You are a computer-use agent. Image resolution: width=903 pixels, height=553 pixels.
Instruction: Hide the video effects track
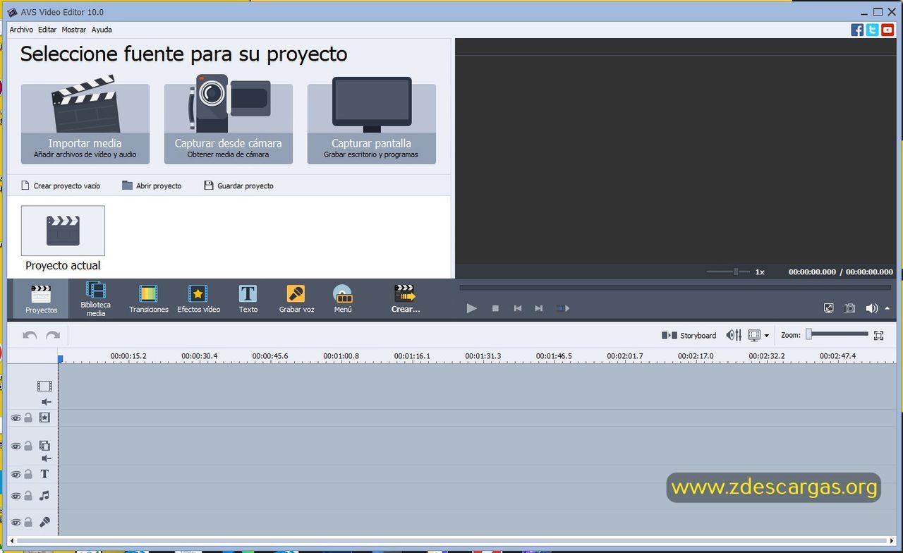click(16, 418)
